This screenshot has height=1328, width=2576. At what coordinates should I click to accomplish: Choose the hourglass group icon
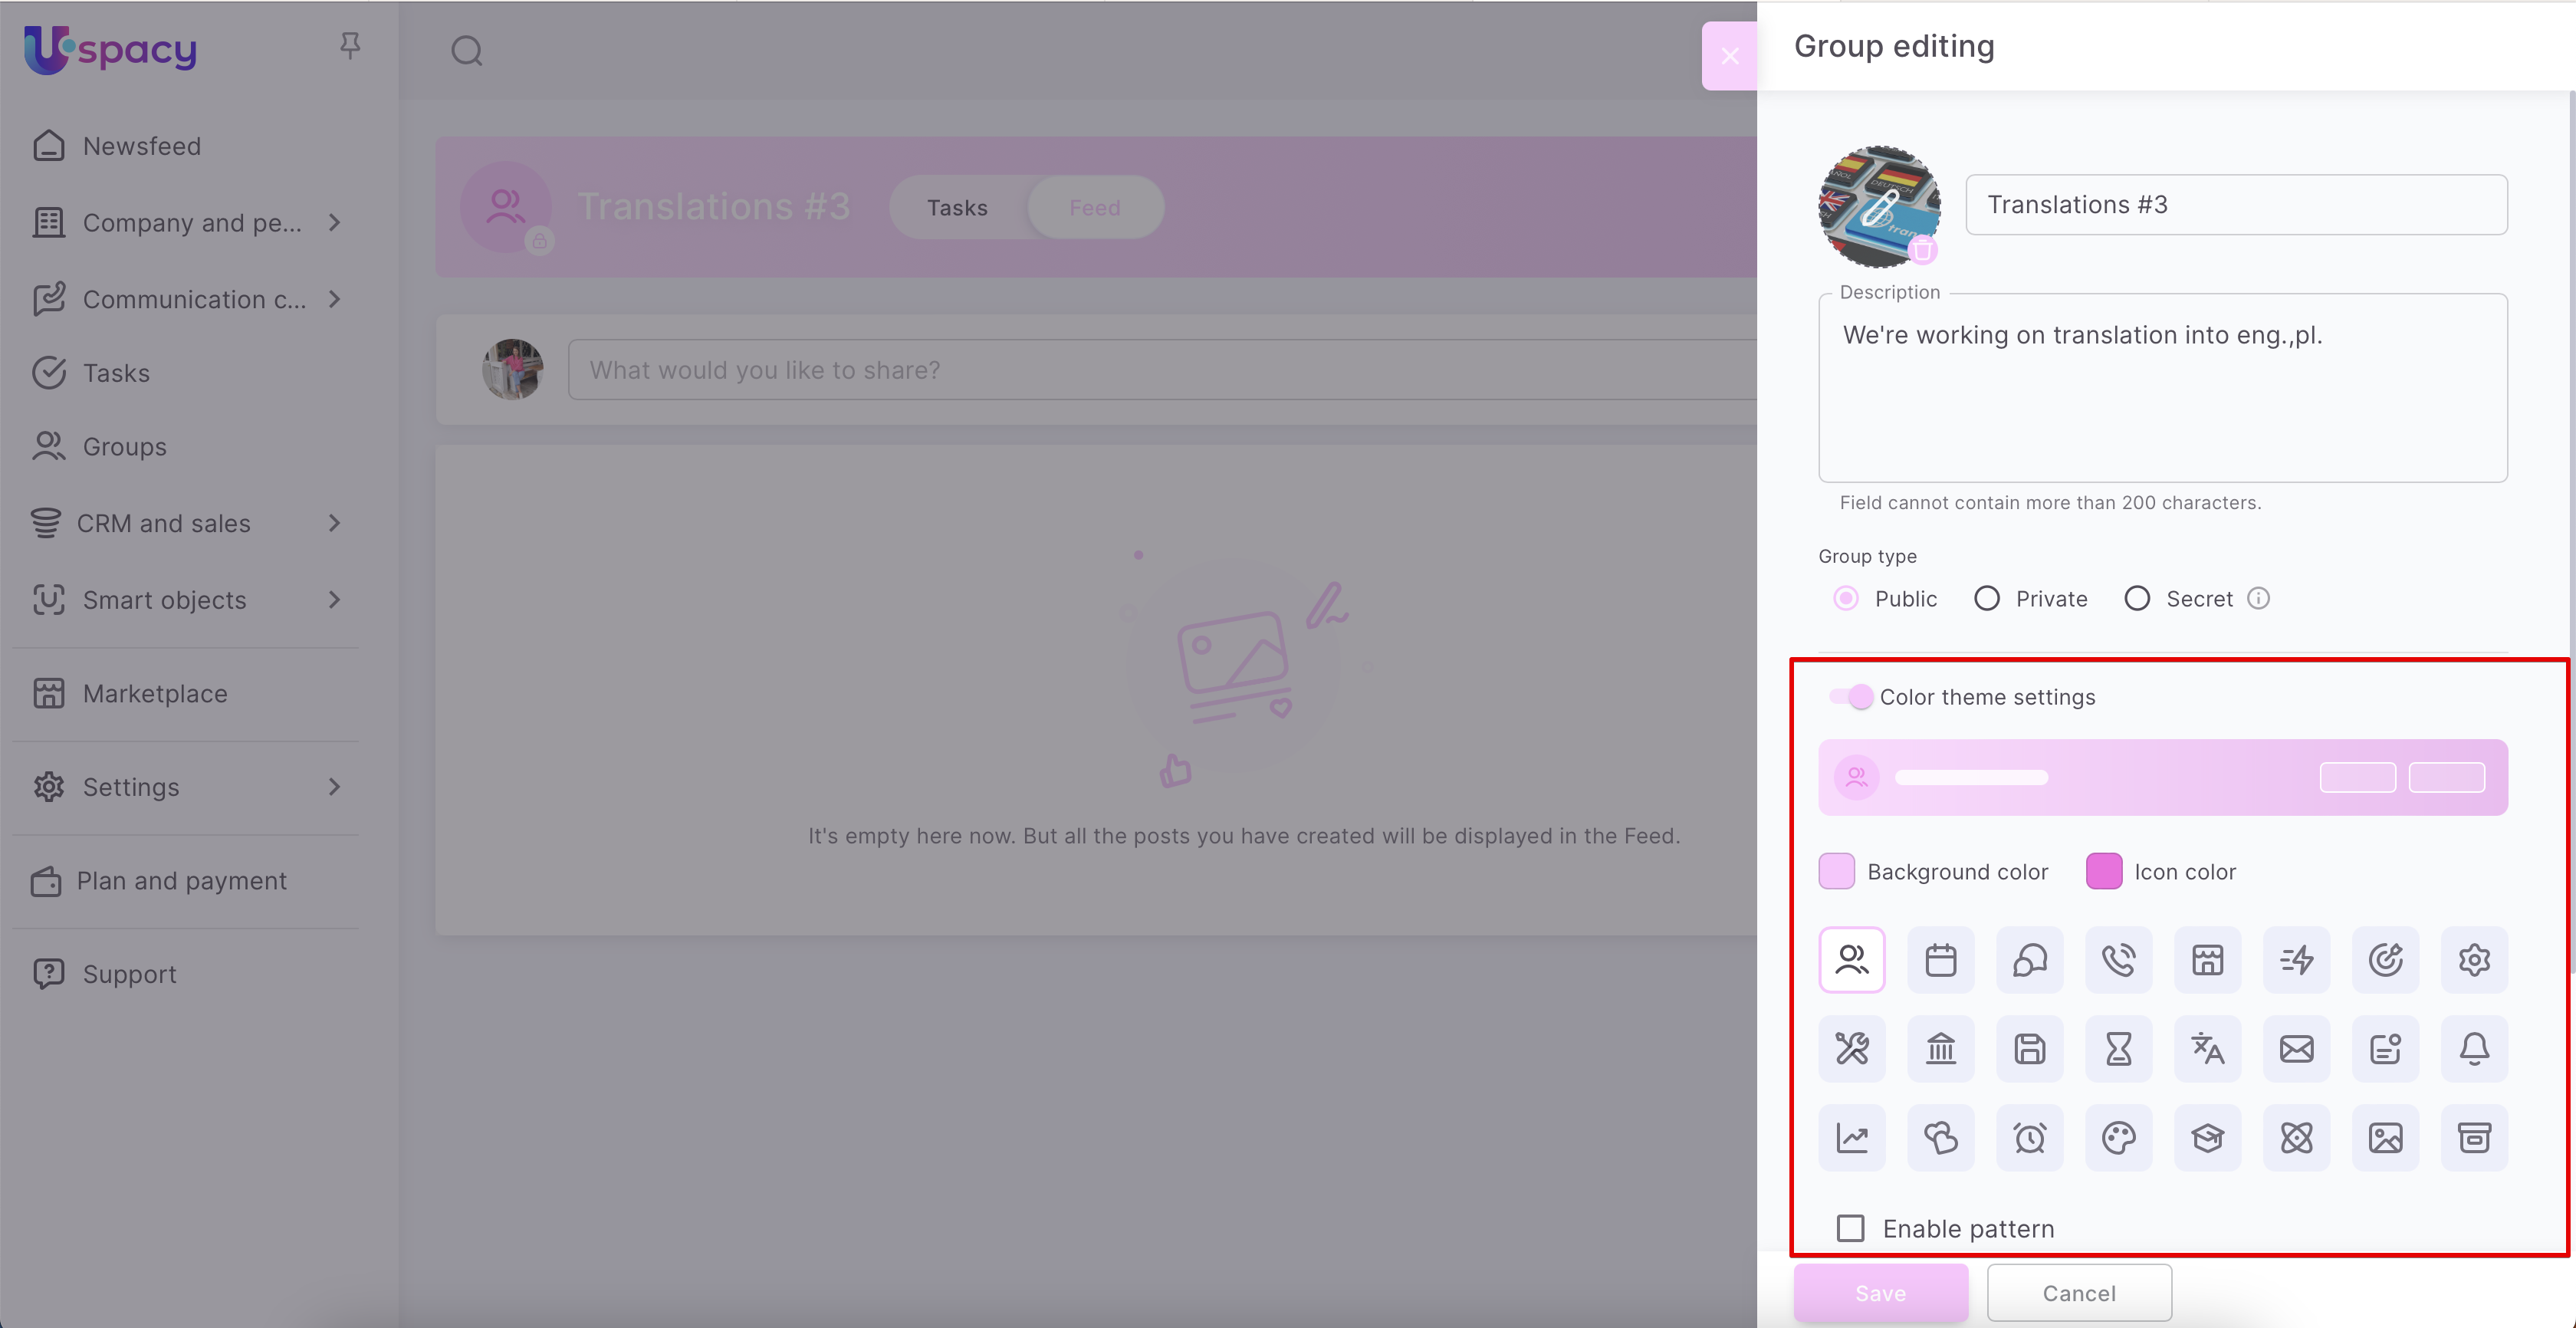click(2118, 1049)
